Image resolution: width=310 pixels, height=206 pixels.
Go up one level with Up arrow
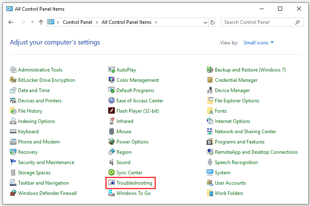point(41,22)
